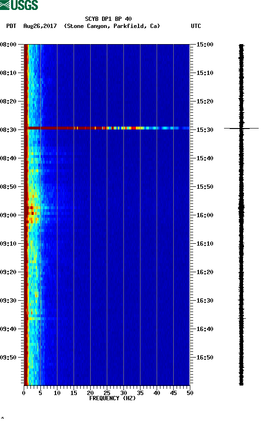Click the 08:30 PDT time label
The image size is (262, 423).
(x=8, y=130)
